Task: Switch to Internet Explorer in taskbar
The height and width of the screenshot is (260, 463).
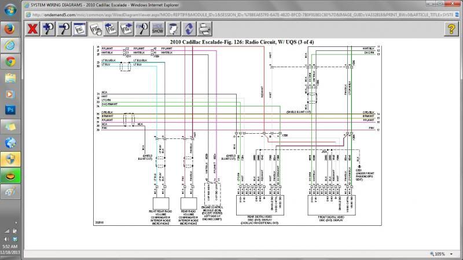Action: [x=10, y=45]
